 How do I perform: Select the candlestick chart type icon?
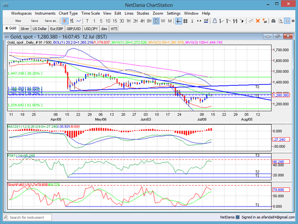point(65,21)
